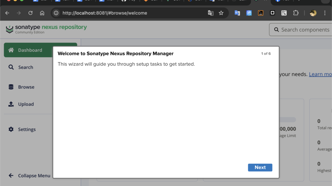Image resolution: width=332 pixels, height=186 pixels.
Task: Click the translate page icon
Action: tap(211, 13)
